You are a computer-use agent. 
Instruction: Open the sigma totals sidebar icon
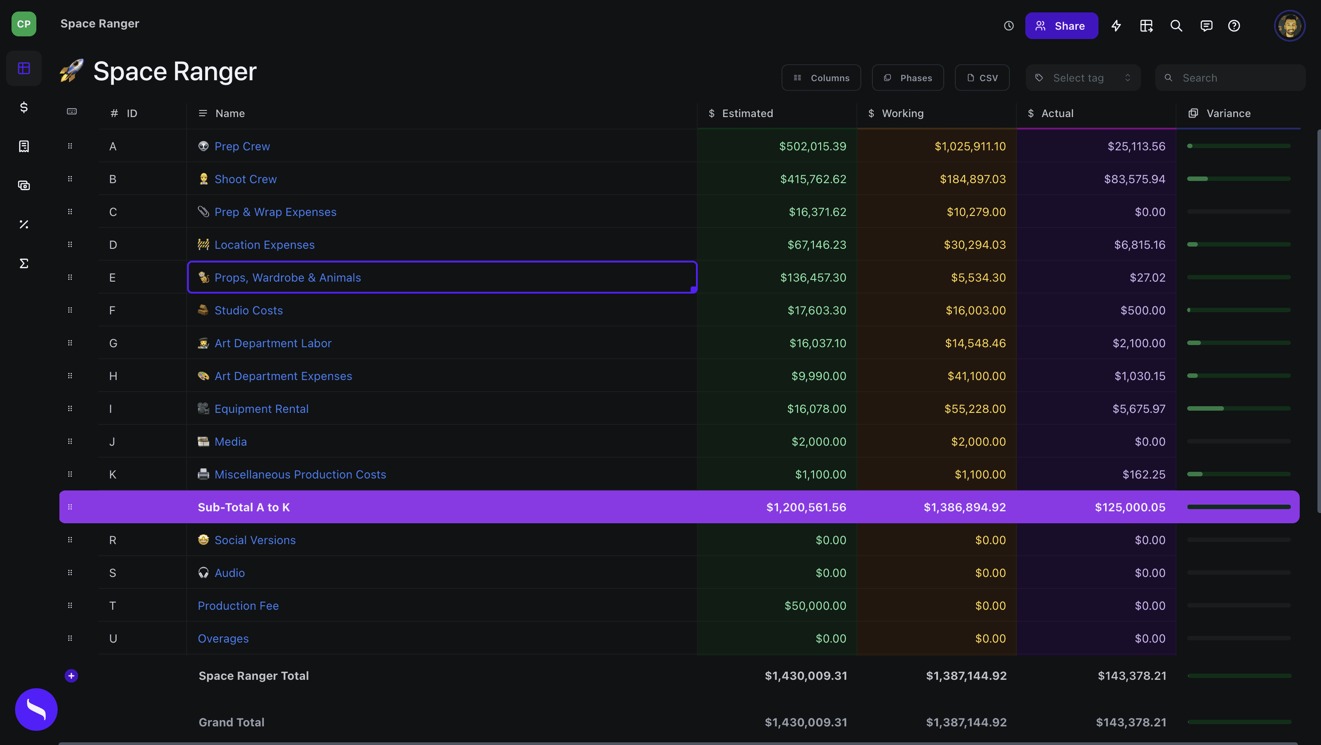click(x=23, y=263)
